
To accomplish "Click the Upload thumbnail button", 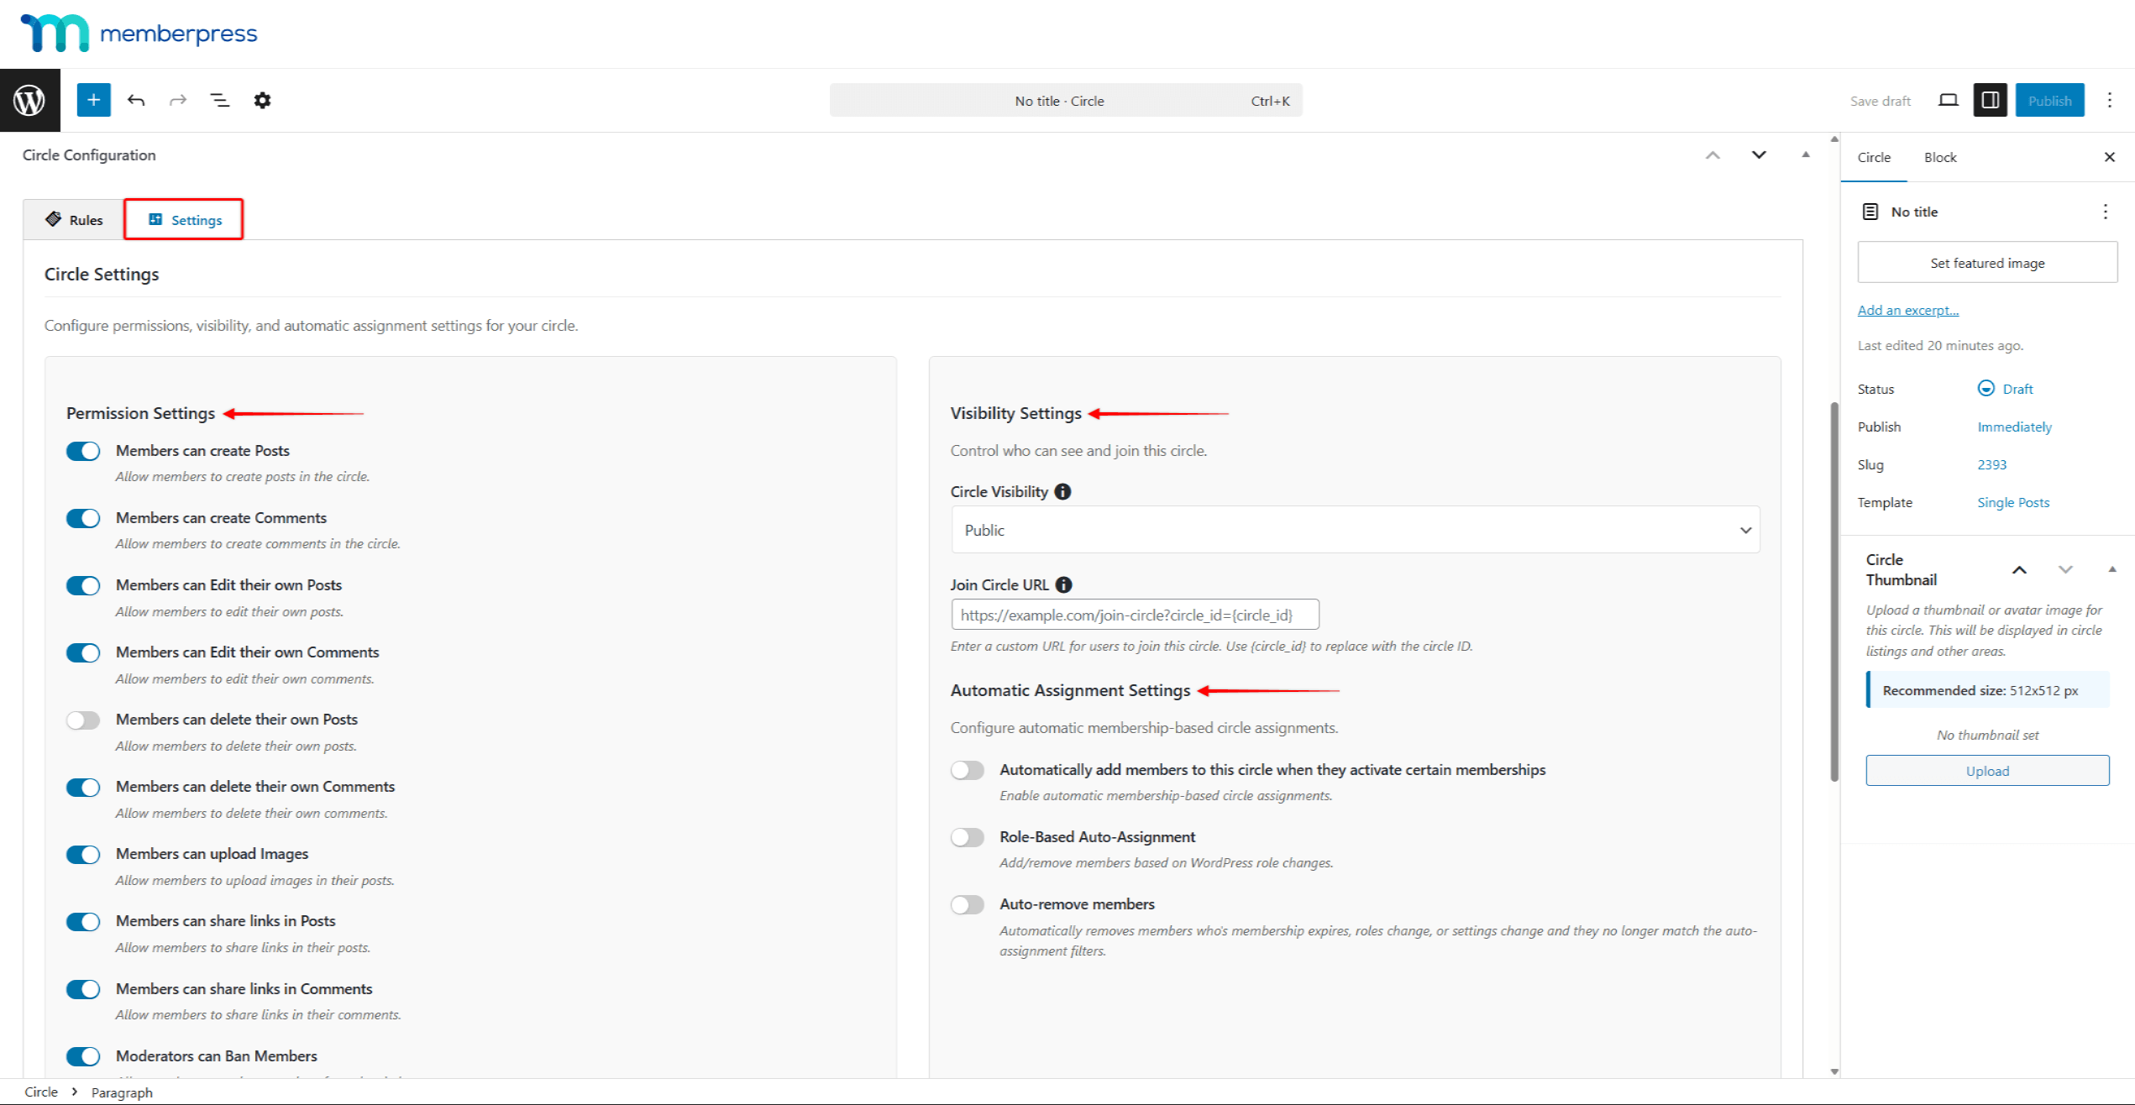I will 1986,771.
